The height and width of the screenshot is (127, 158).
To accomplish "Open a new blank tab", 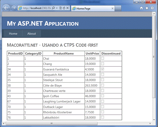I will (x=118, y=9).
